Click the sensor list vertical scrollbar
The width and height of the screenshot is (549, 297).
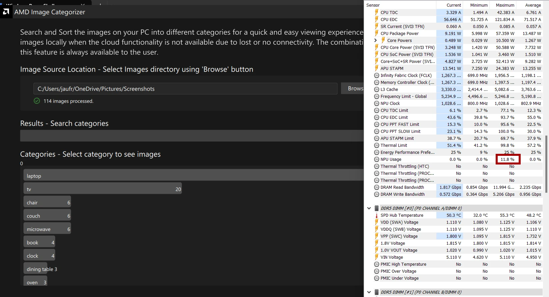(546, 163)
